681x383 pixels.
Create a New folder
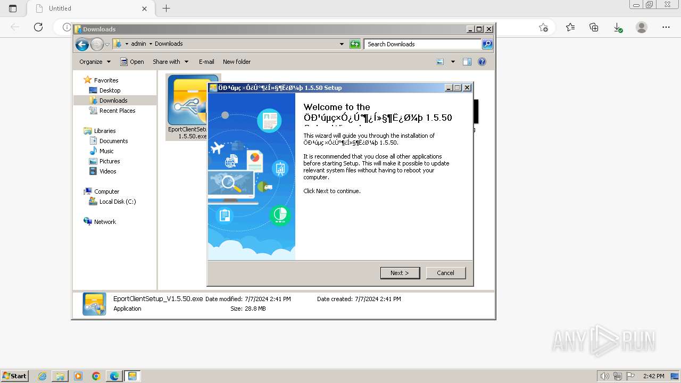(237, 62)
